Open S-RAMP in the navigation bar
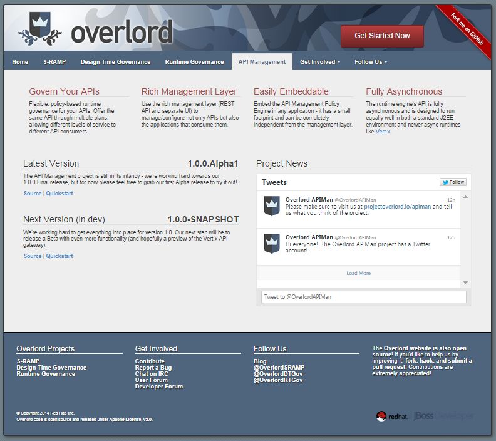The image size is (496, 441). 54,62
